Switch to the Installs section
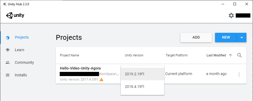The width and height of the screenshot is (253, 101). (x=21, y=75)
